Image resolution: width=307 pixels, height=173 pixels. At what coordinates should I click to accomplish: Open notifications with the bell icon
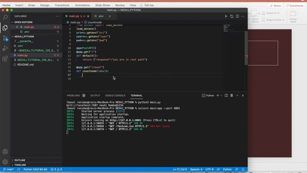243,169
